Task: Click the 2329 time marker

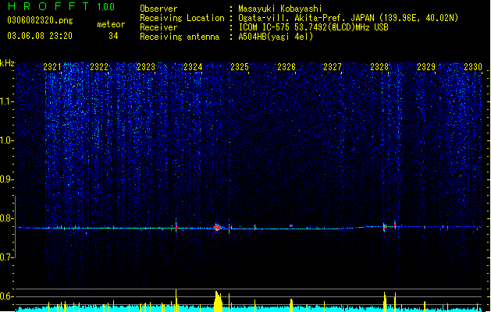Action: coord(426,67)
